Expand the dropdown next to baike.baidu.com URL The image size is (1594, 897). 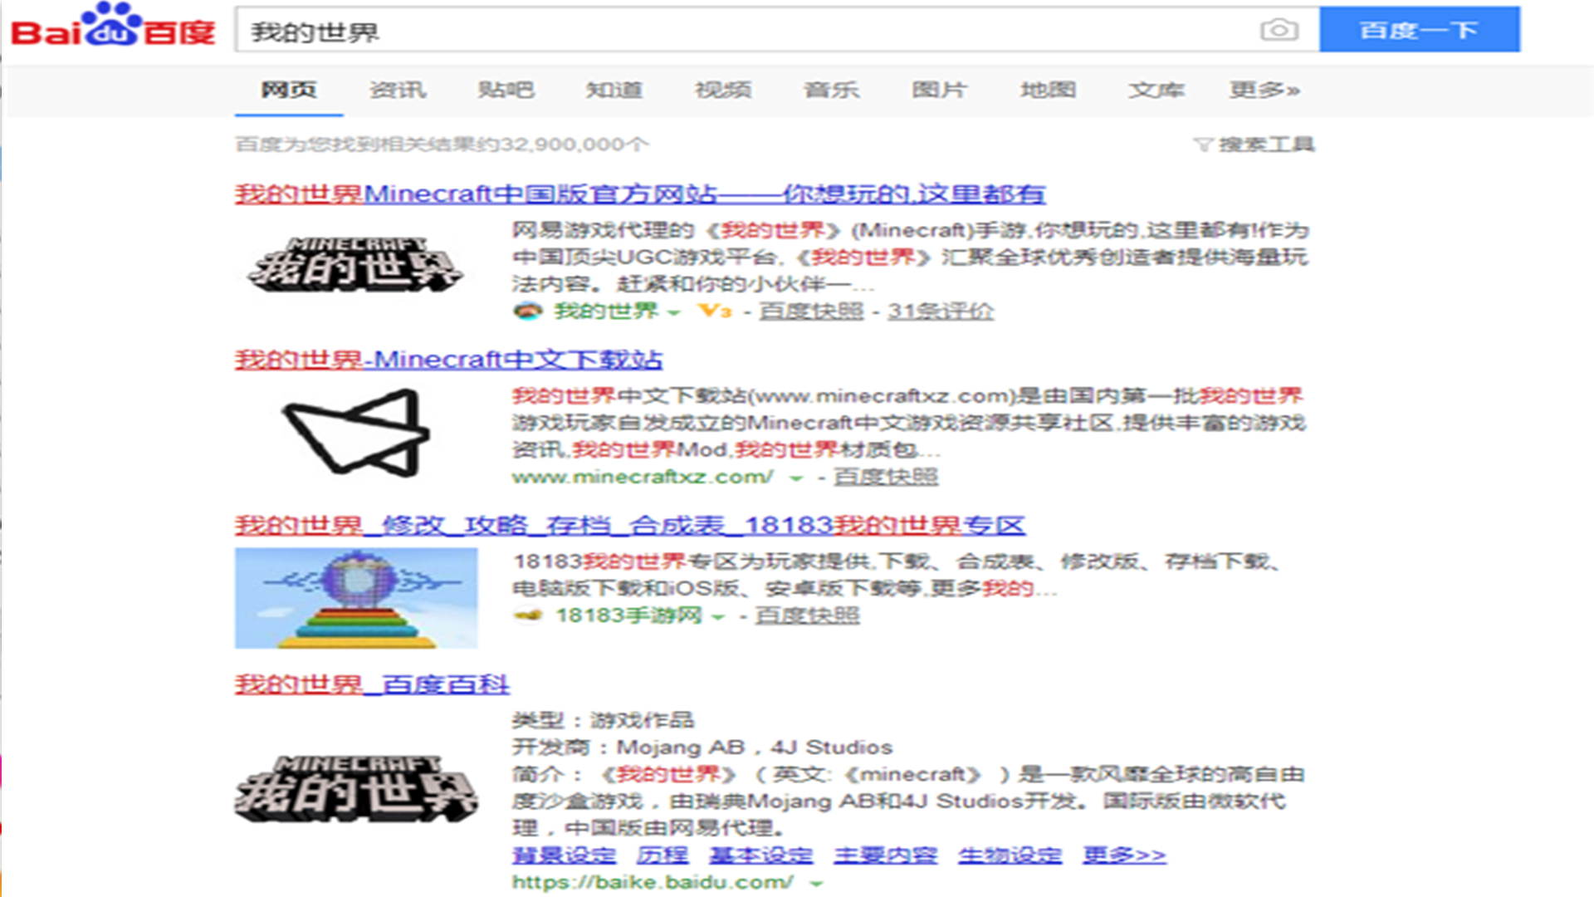(x=814, y=883)
